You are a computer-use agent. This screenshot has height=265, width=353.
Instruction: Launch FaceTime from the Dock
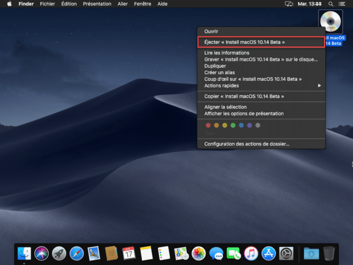point(233,254)
